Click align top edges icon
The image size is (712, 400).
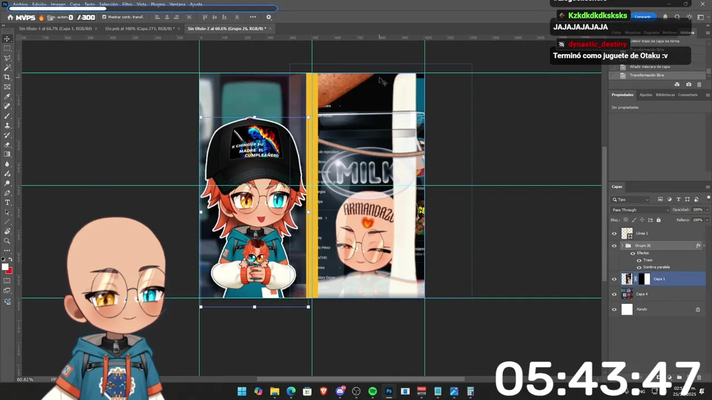pos(205,17)
